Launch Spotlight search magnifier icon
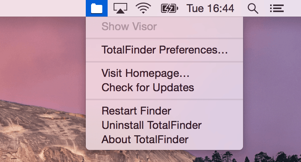Viewport: 301px width, 162px height. click(253, 8)
